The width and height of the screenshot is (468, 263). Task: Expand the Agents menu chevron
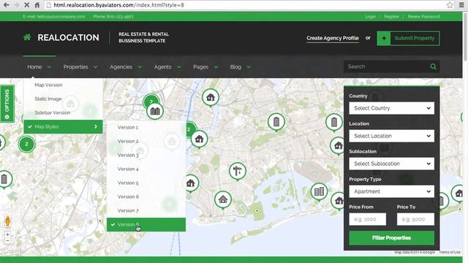[x=178, y=67]
